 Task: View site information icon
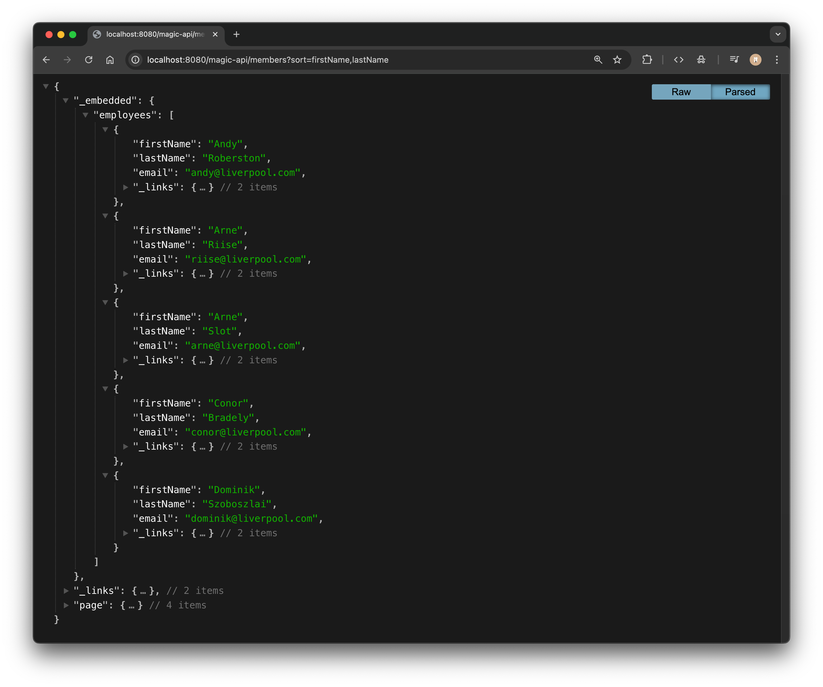click(x=136, y=60)
